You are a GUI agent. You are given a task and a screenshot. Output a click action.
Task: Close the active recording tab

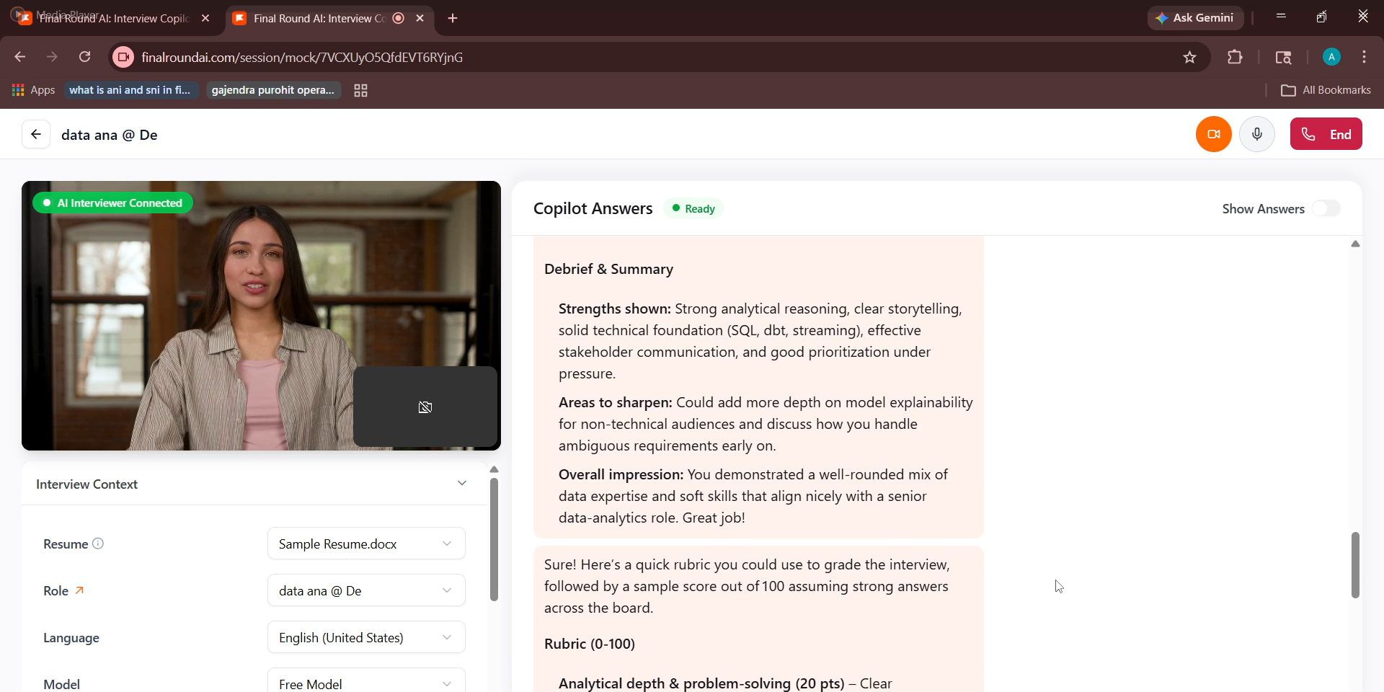420,18
